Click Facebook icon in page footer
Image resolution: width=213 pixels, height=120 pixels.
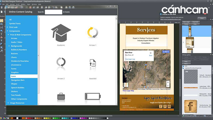pos(161,106)
